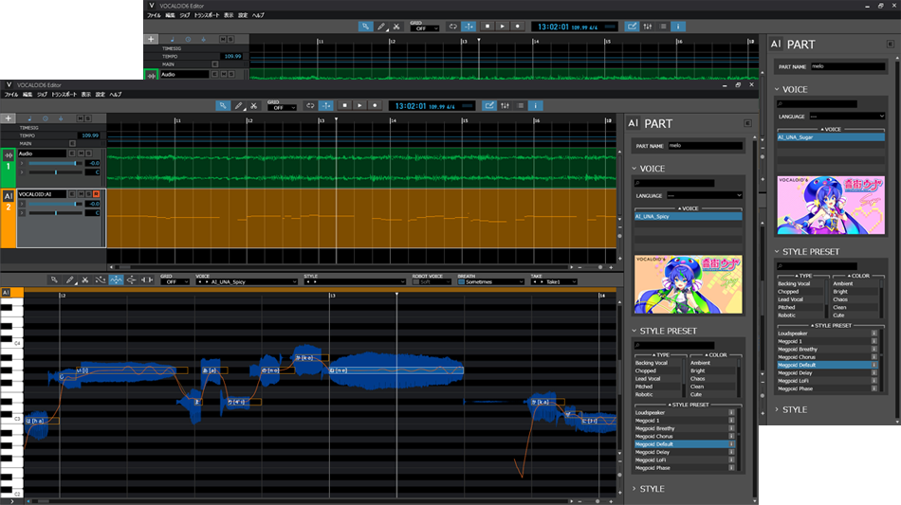
Task: Select scissors tool in the piano roll toolbar
Action: (x=85, y=280)
